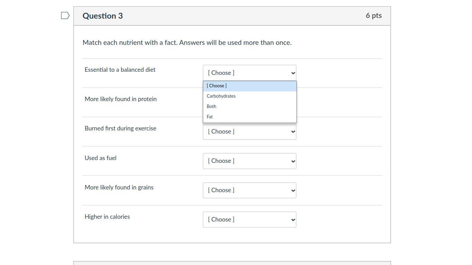The image size is (472, 265).
Task: Open the Used as fuel dropdown
Action: 249,161
